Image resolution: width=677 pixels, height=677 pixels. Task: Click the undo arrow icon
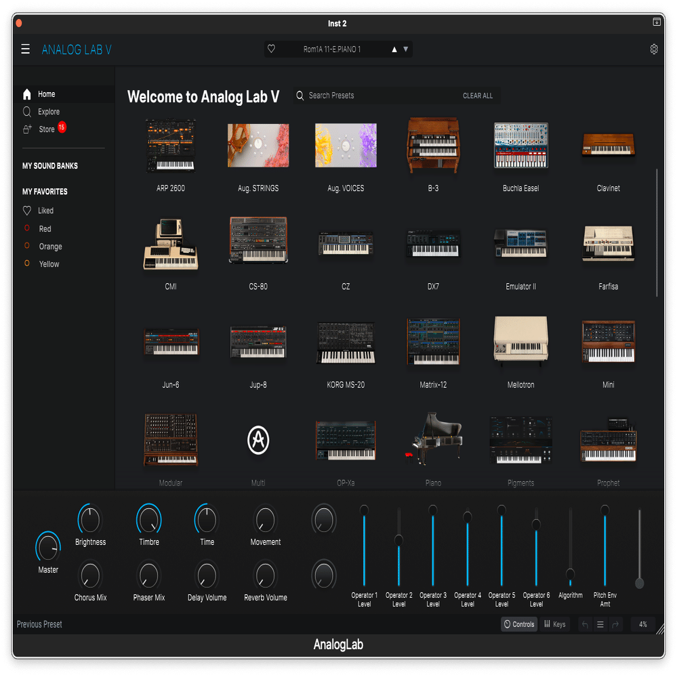pyautogui.click(x=585, y=624)
